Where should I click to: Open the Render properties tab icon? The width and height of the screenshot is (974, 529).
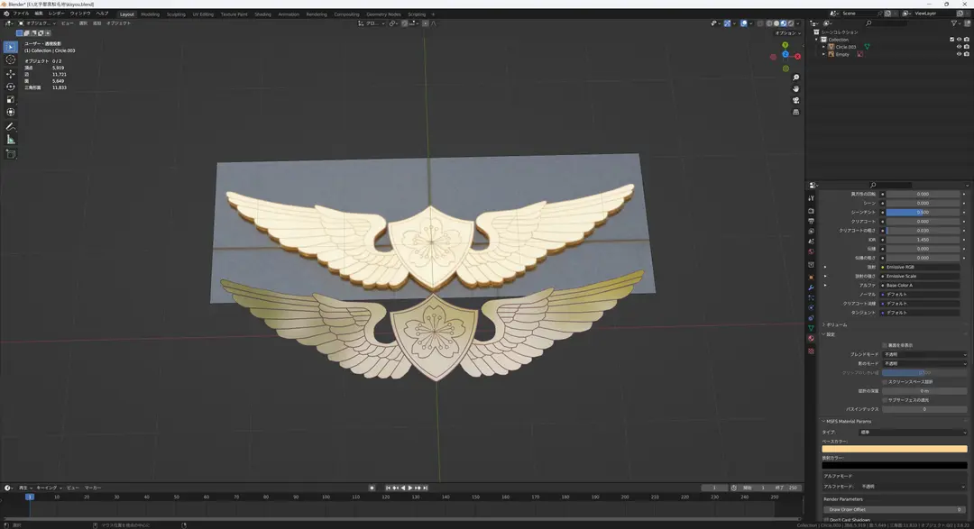(811, 211)
